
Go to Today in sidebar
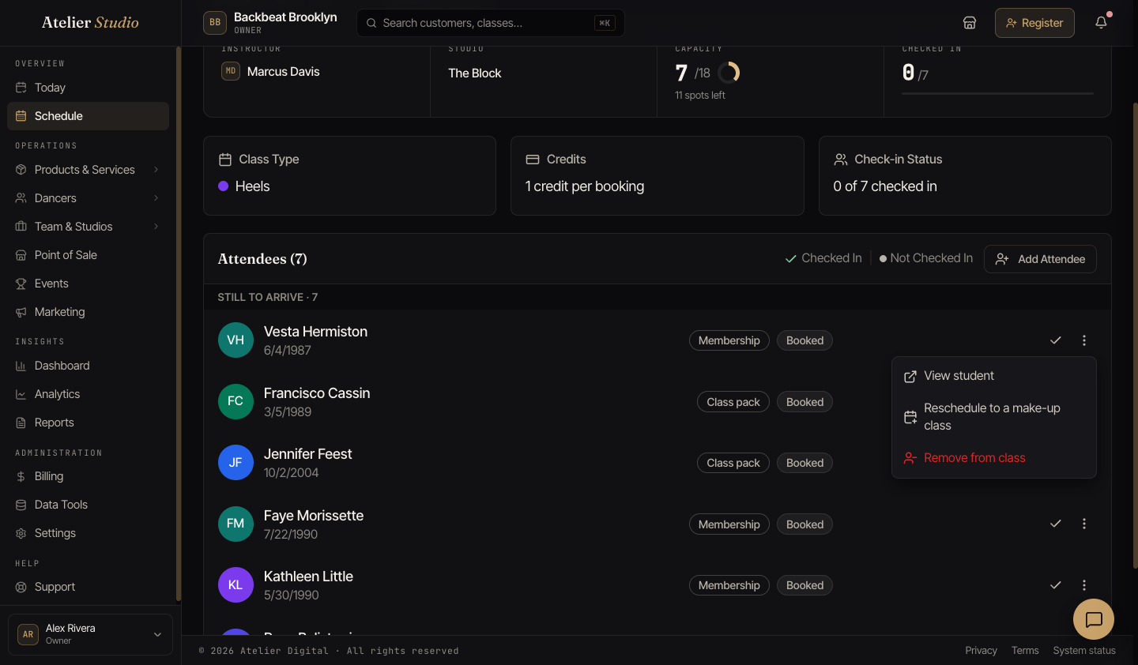point(88,88)
